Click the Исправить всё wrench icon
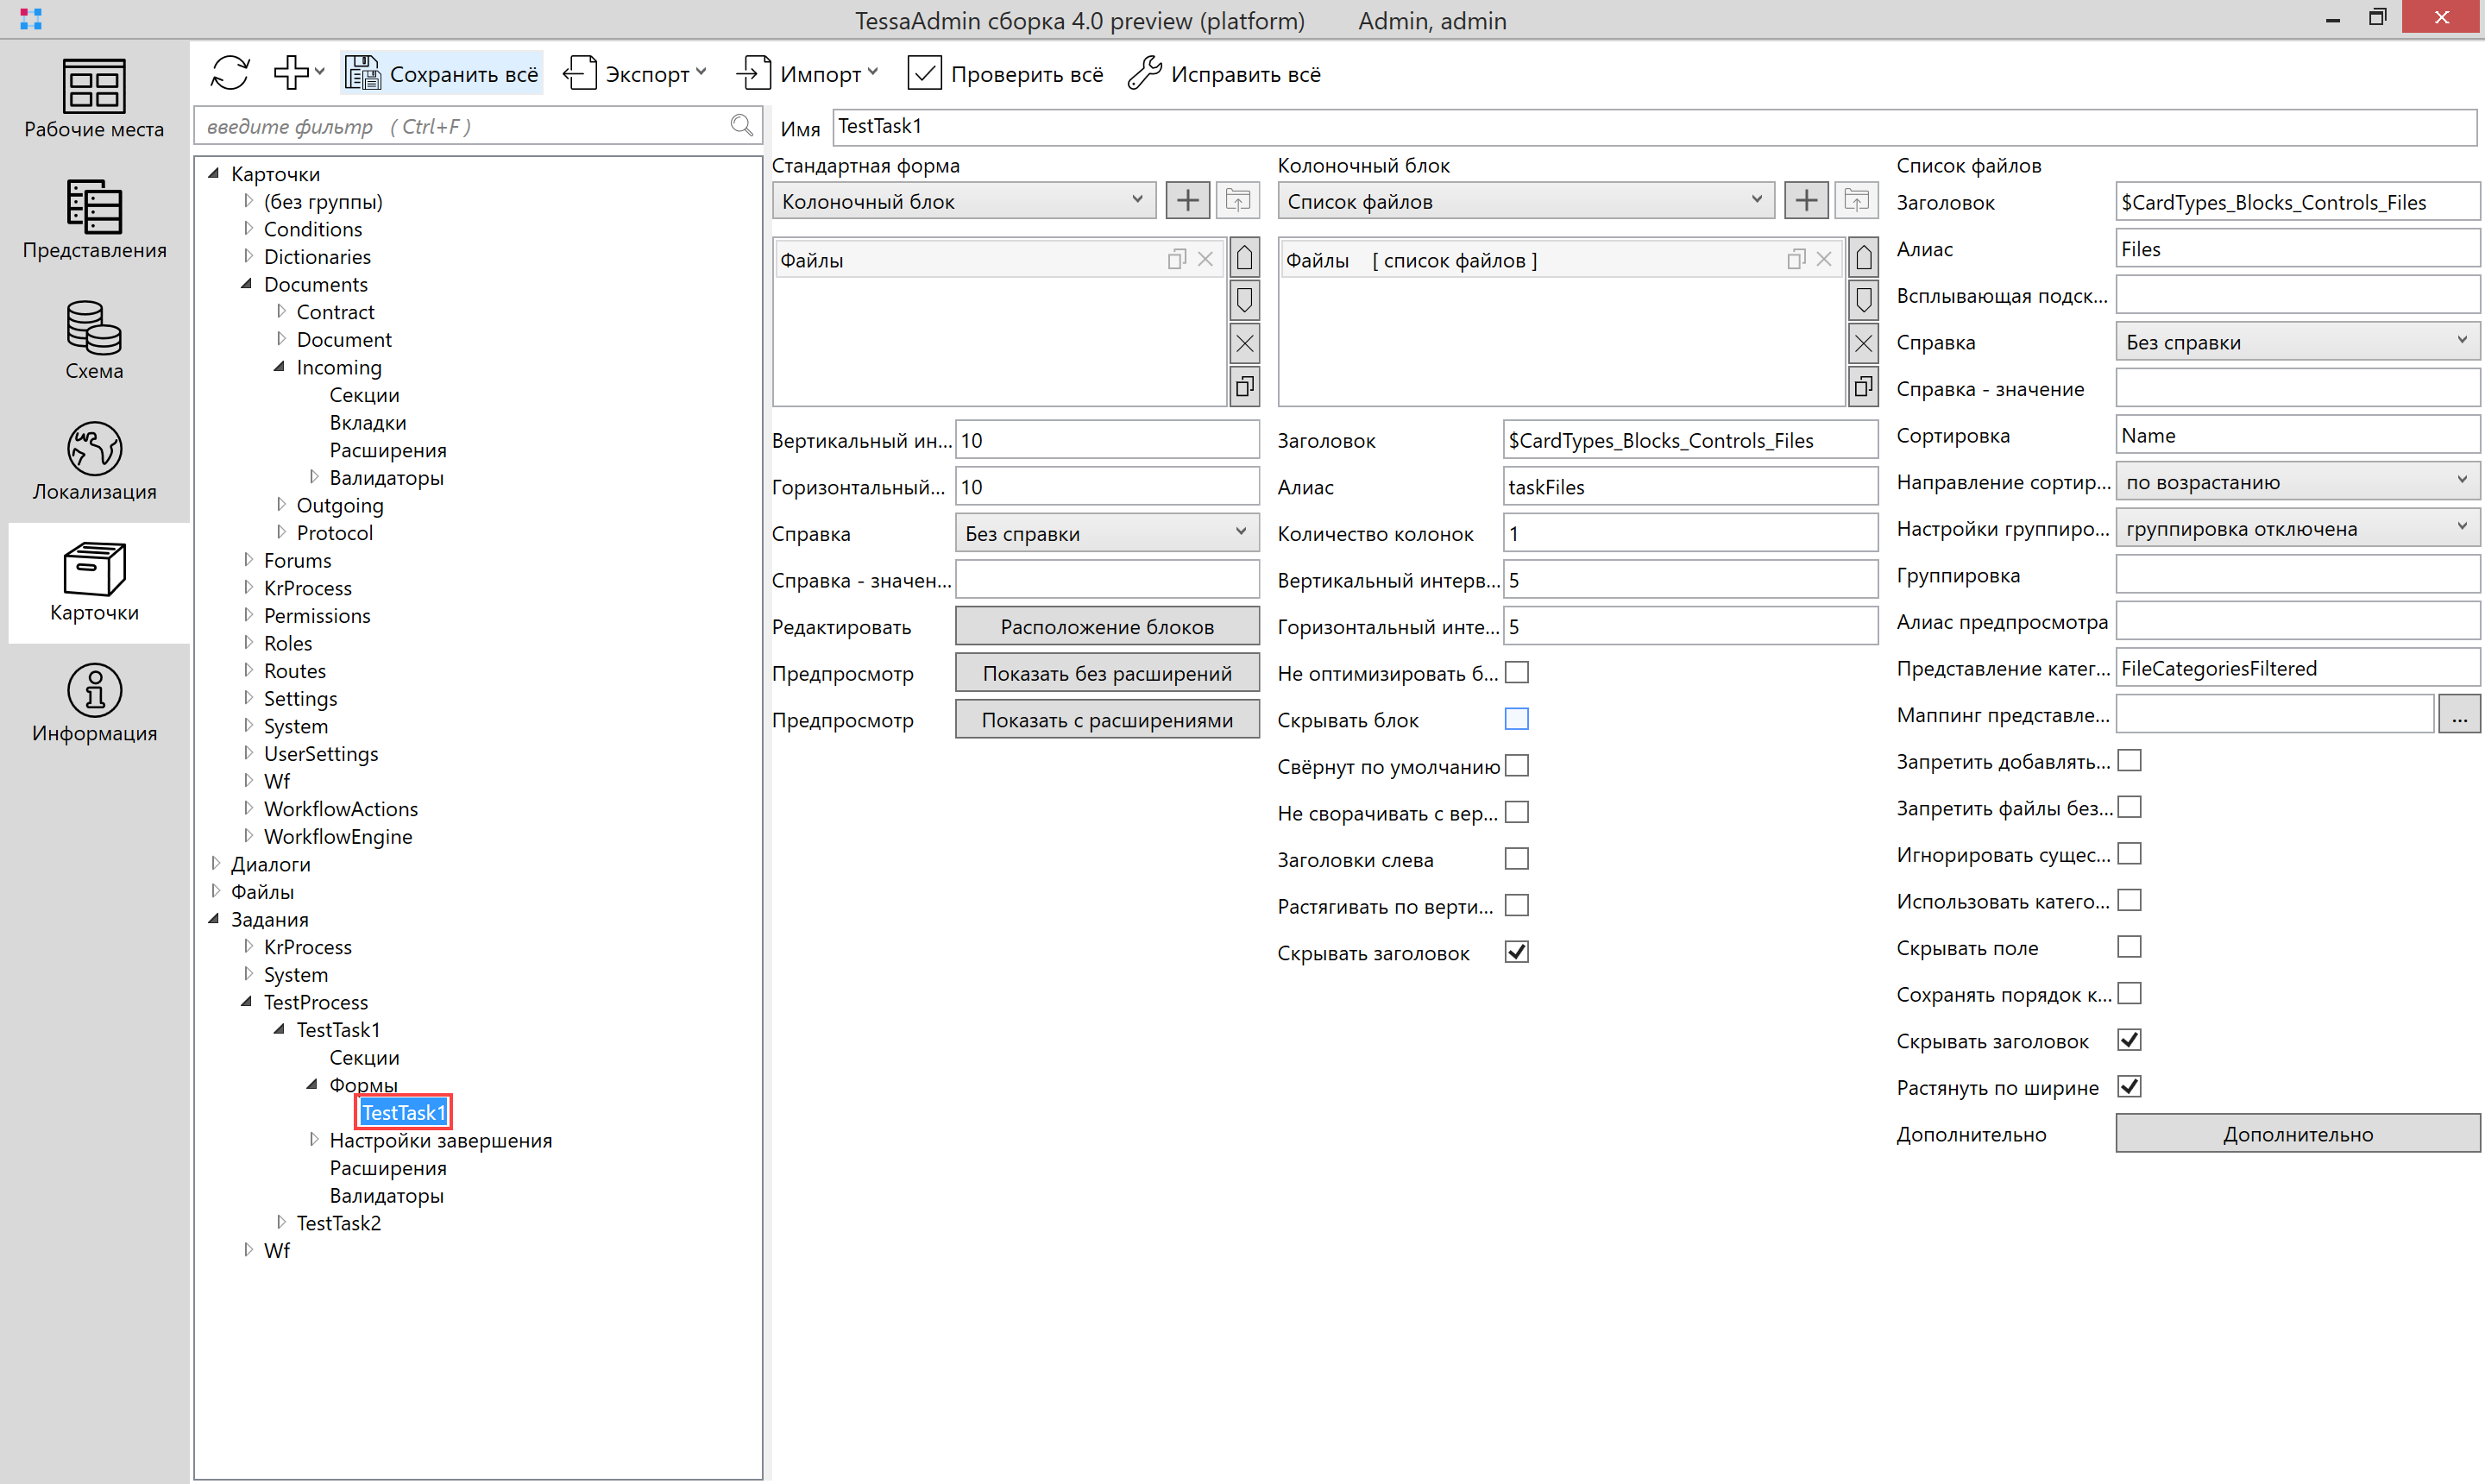The height and width of the screenshot is (1484, 2485). pos(1144,73)
